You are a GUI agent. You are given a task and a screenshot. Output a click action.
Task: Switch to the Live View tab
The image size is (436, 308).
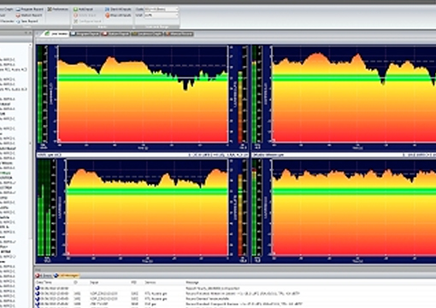pos(56,34)
